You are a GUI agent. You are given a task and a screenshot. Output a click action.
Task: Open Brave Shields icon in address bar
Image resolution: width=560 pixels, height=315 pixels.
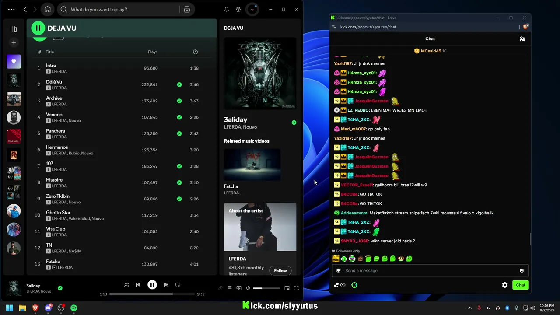point(525,27)
